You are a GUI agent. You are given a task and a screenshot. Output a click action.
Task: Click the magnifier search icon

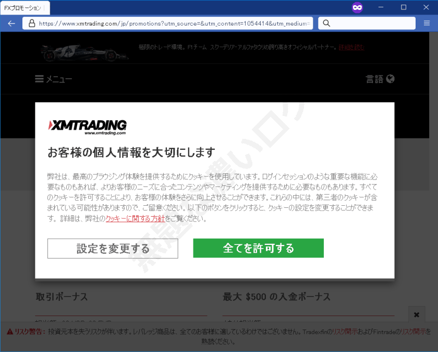coord(326,23)
